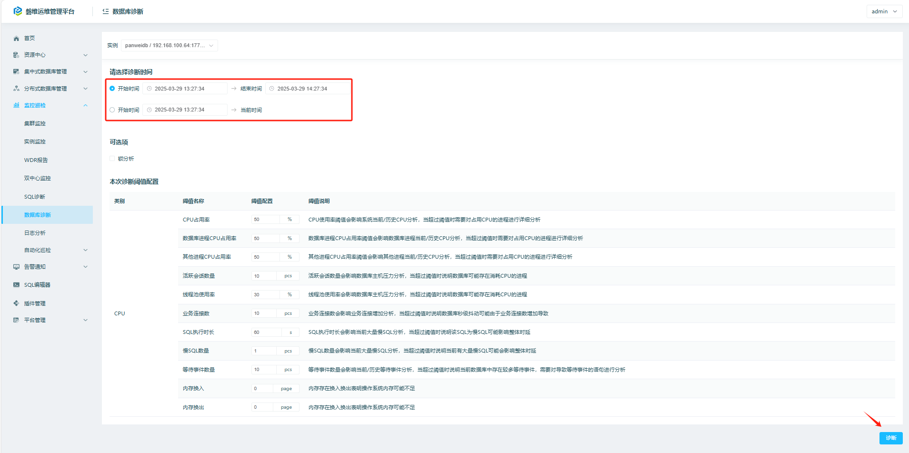Click the 监控巡检 chart icon
Image resolution: width=909 pixels, height=453 pixels.
16,105
